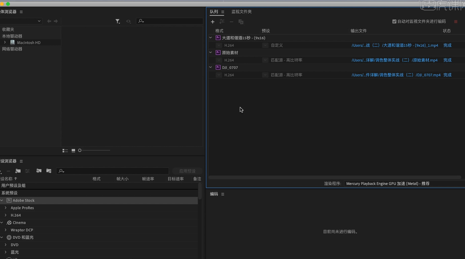Open the format dropdown for DJI_0707 output
465x259 pixels.
(219, 75)
